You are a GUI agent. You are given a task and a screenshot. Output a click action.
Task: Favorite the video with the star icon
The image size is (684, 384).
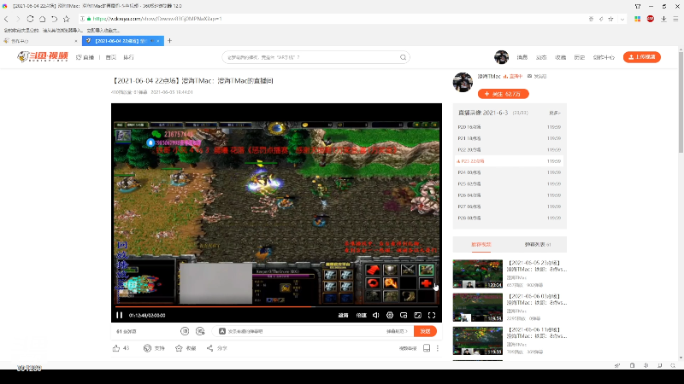pos(179,348)
